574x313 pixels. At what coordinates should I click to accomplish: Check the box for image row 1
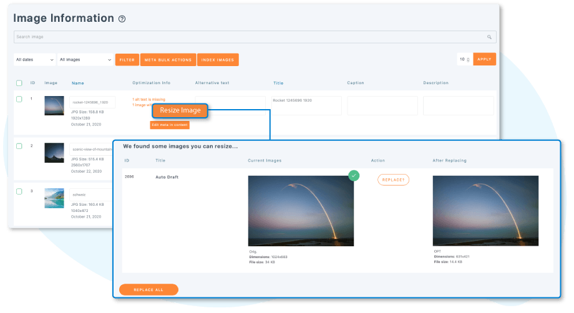pyautogui.click(x=19, y=99)
